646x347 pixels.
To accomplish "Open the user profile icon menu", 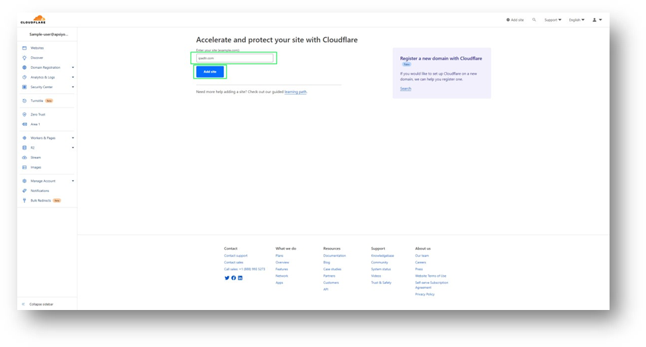I will pos(597,20).
